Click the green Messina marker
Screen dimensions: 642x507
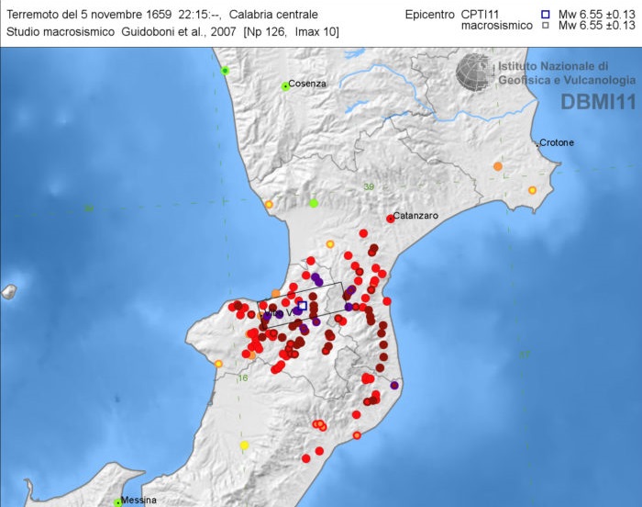tap(117, 501)
